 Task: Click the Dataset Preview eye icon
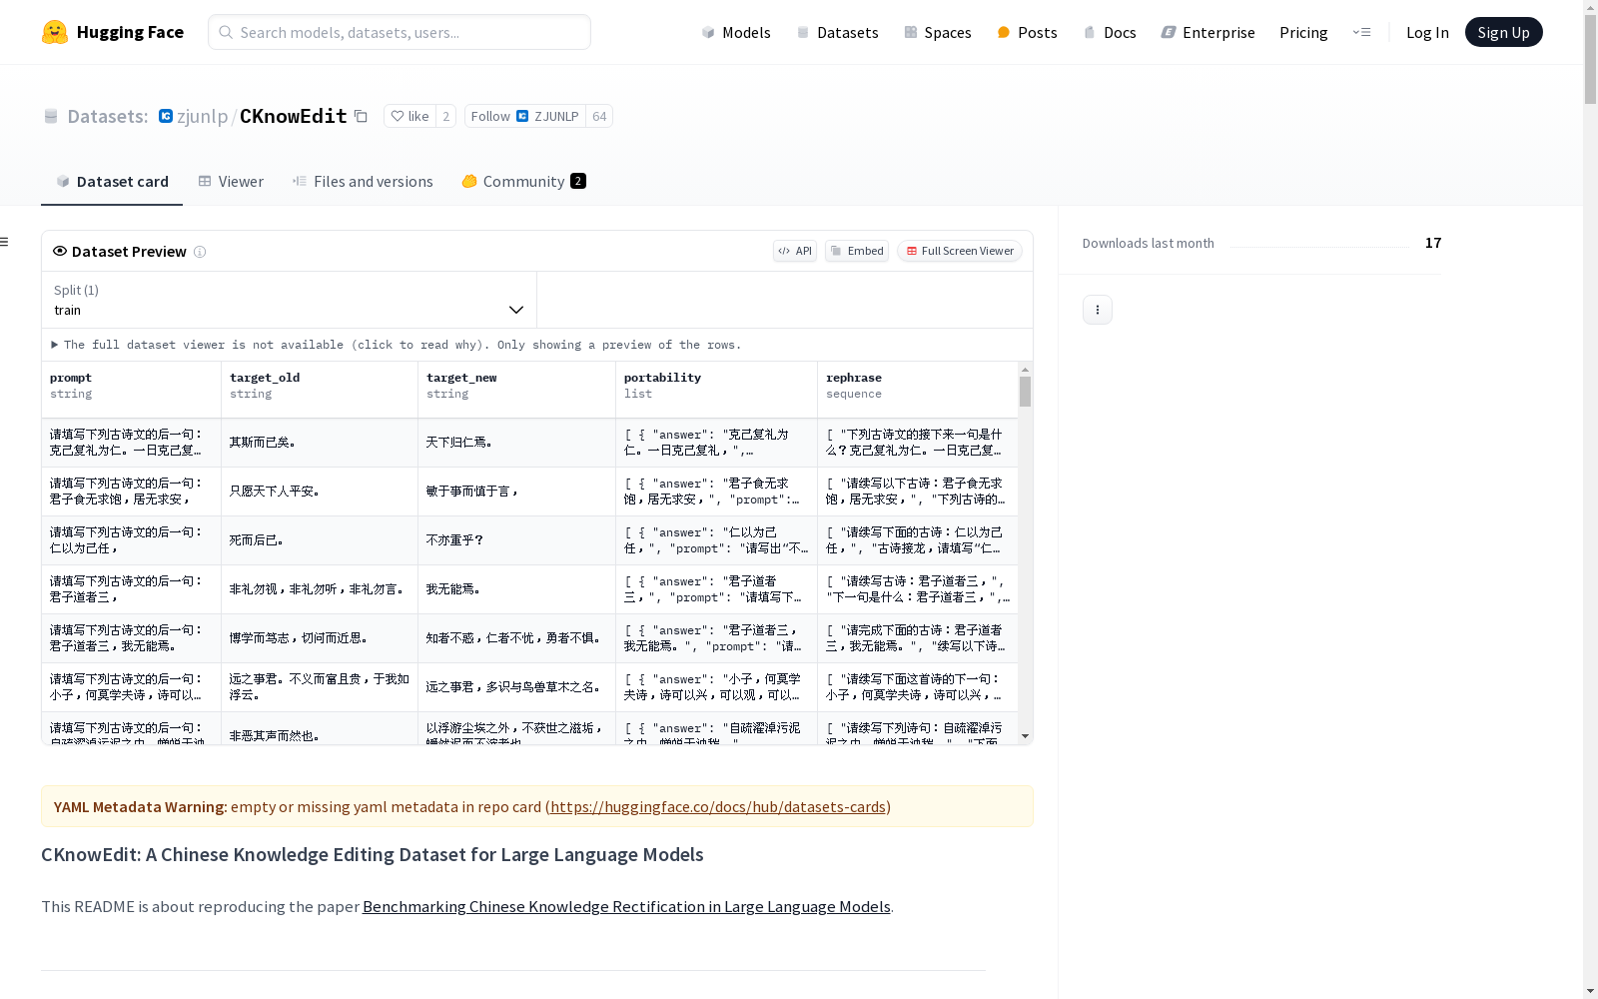tap(60, 251)
